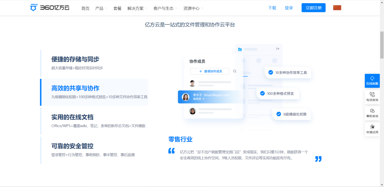Viewport: 384px width, 187px height.
Task: Expand the 产品 dropdown menu
Action: (101, 8)
